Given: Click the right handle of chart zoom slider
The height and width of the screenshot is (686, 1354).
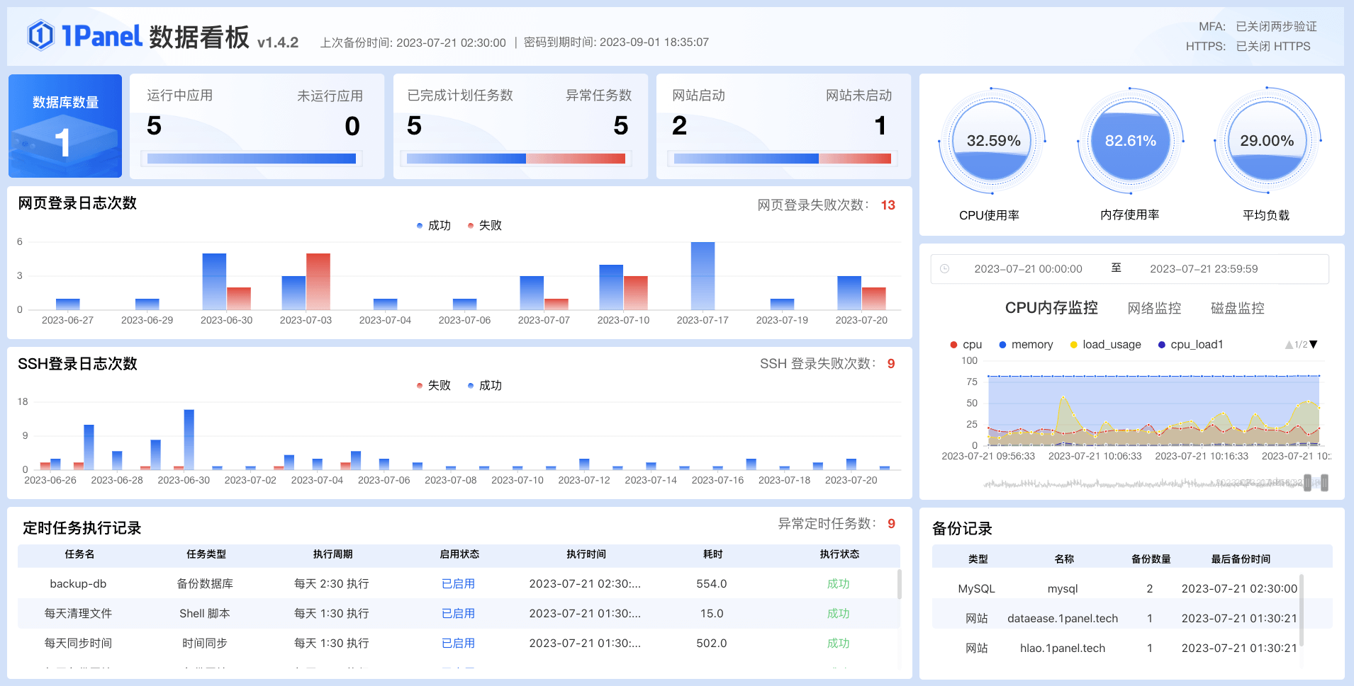Looking at the screenshot, I should 1324,483.
